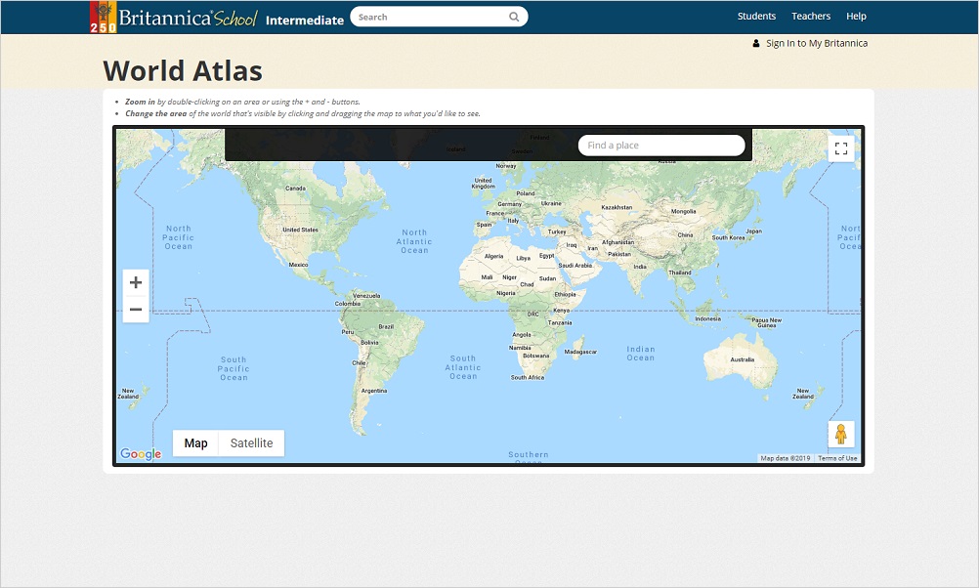Click the top Search input field
Screen dimensions: 979x588
click(430, 17)
